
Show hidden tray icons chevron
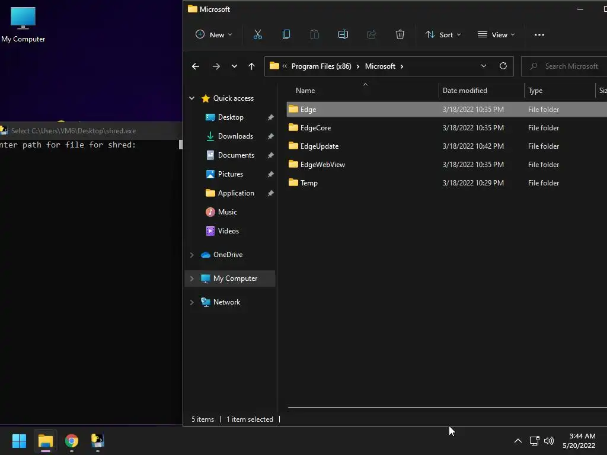(517, 441)
